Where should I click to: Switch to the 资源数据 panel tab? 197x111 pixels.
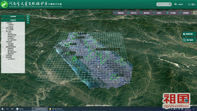tap(13, 16)
